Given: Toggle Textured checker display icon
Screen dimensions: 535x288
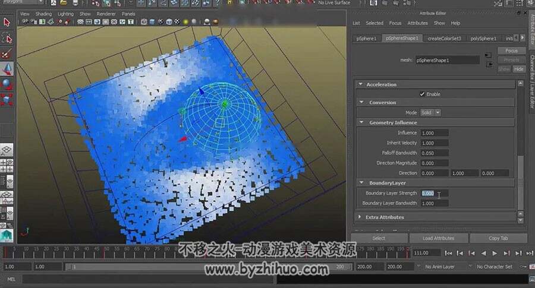Looking at the screenshot, I should [177, 22].
